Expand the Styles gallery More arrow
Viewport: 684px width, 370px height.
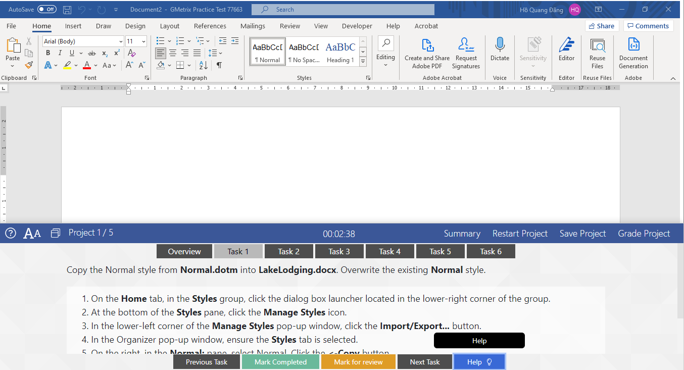[363, 61]
